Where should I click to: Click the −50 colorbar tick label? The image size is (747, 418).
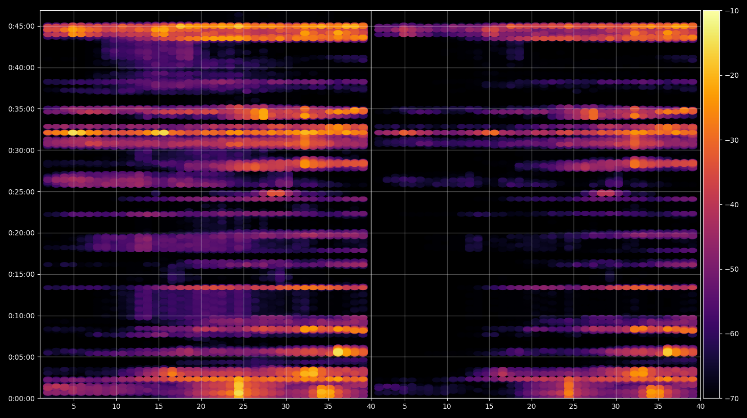tap(732, 269)
